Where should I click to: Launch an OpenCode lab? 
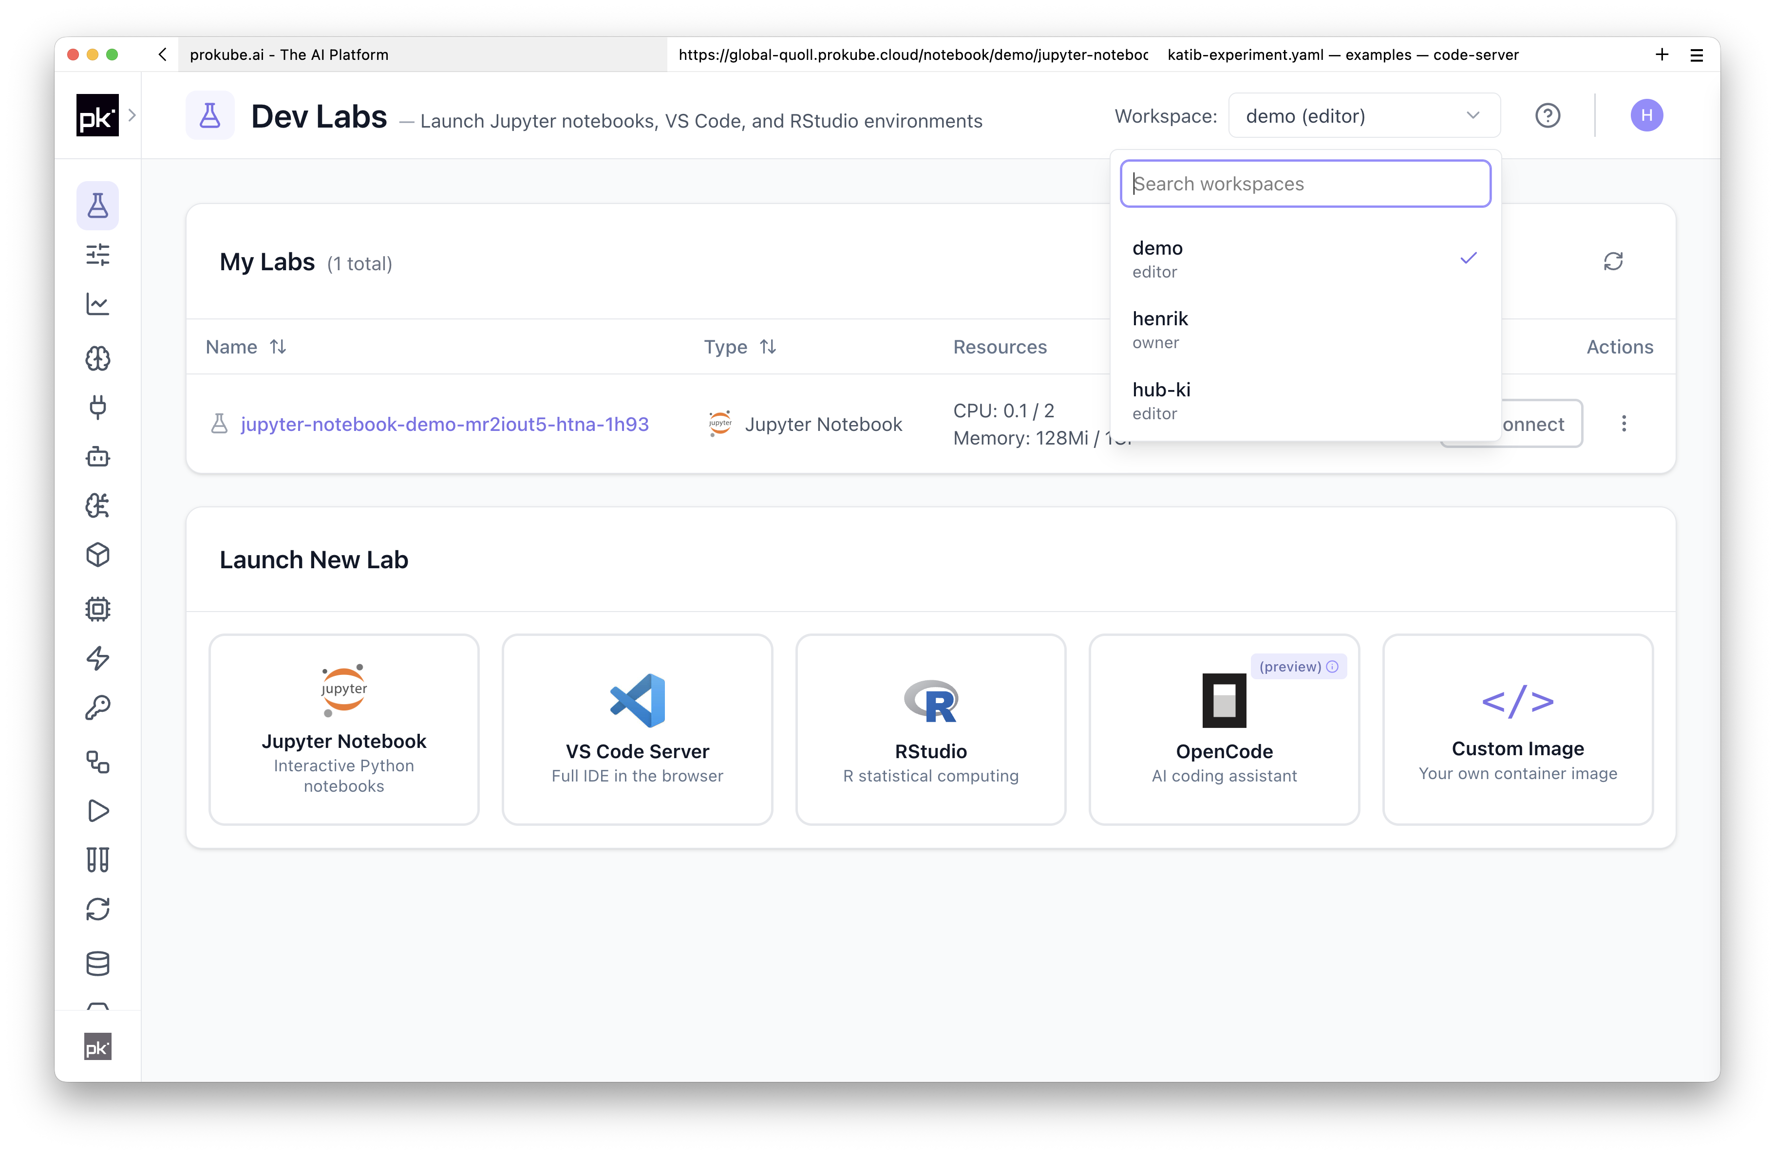pos(1224,729)
